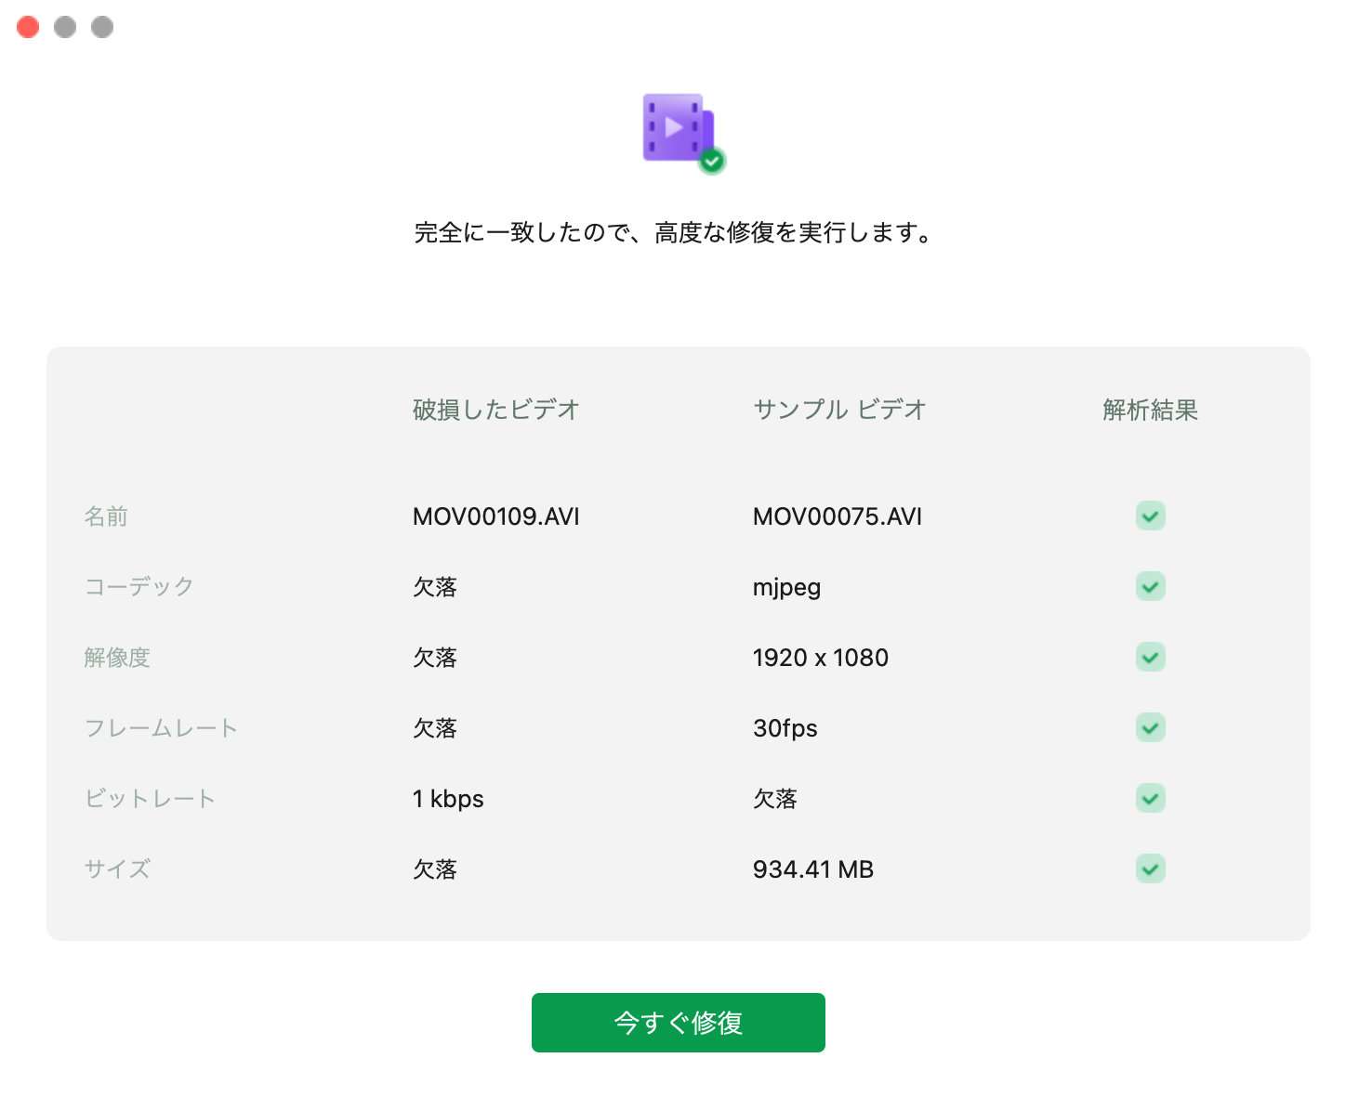Click the sample file name MOV00075.AVI

point(837,516)
